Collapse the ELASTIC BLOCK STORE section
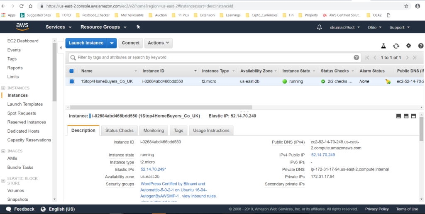Image resolution: width=425 pixels, height=214 pixels. tap(3, 181)
